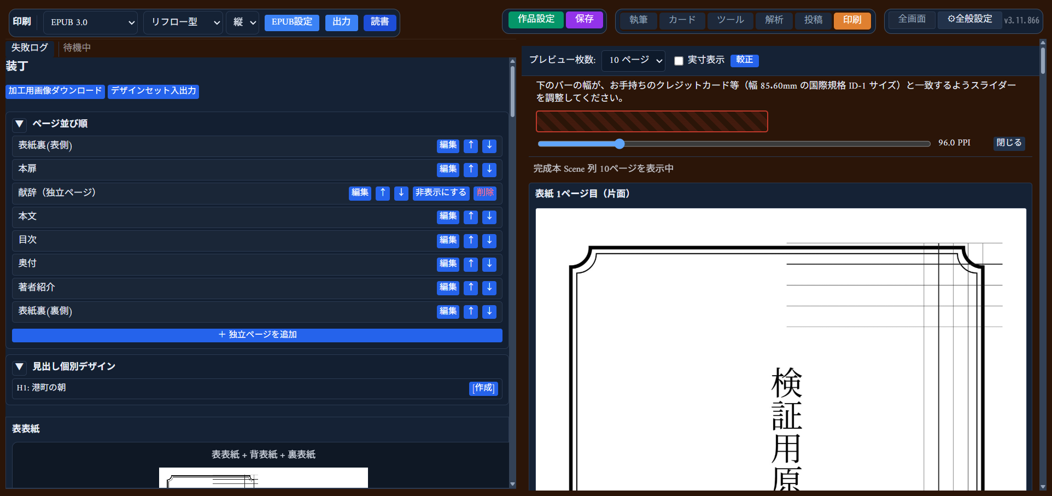Image resolution: width=1052 pixels, height=496 pixels.
Task: Open 作品設定
Action: pos(536,20)
